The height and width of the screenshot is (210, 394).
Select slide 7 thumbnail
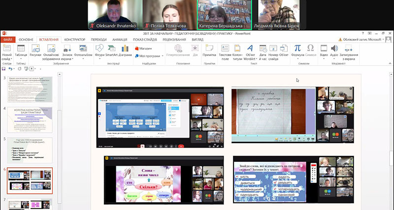click(30, 204)
